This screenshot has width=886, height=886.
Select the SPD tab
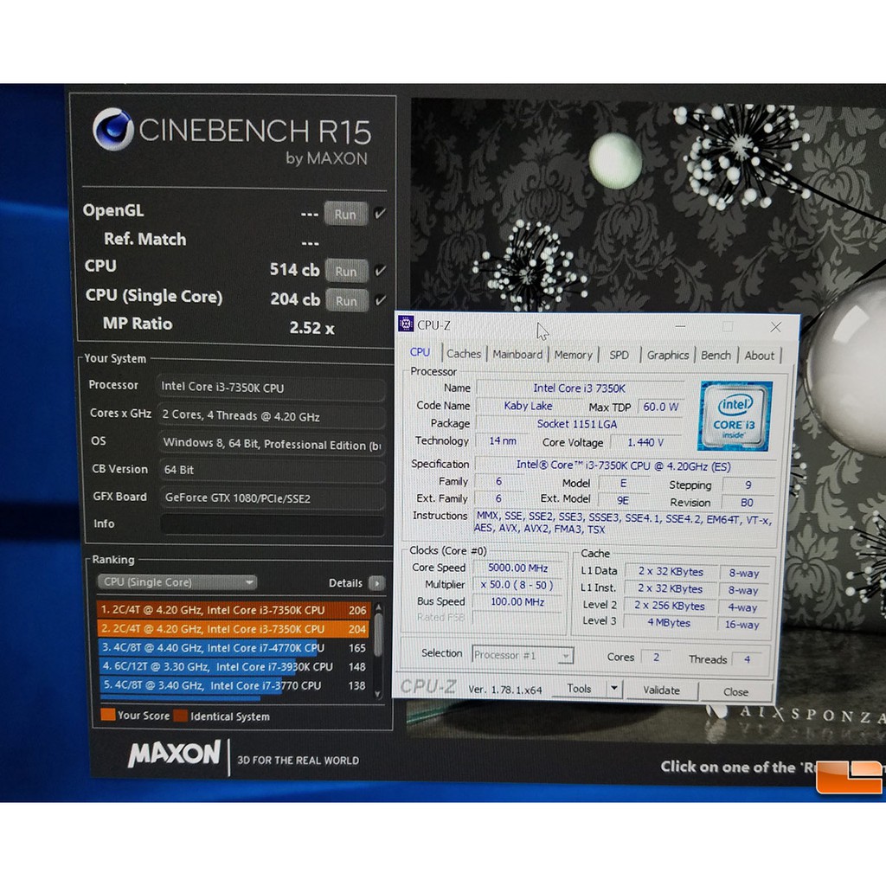619,355
